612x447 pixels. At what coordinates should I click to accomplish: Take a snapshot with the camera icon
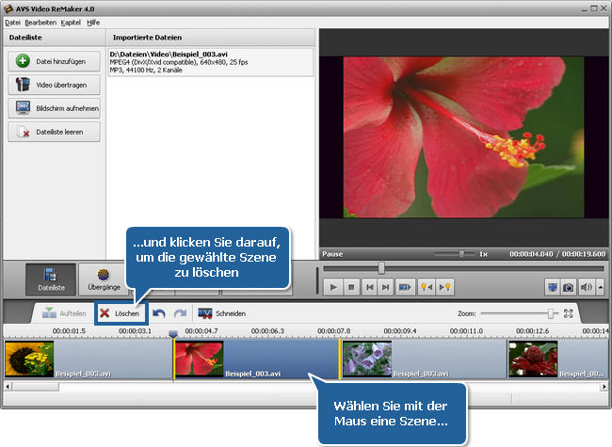[568, 287]
